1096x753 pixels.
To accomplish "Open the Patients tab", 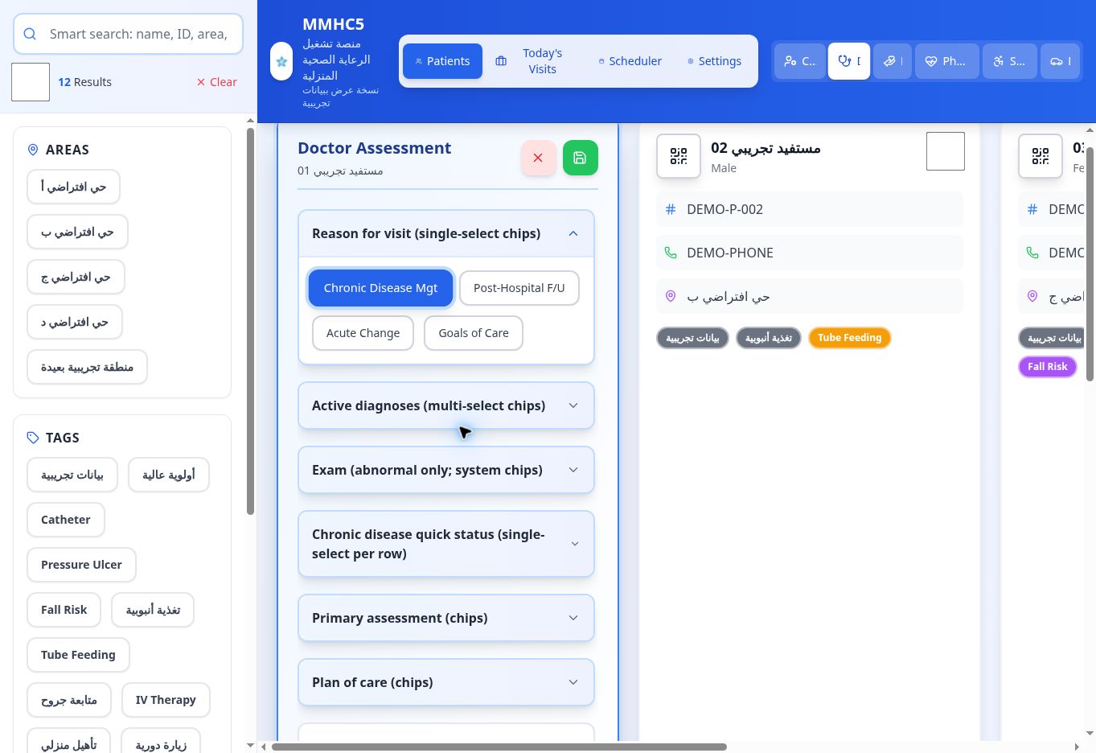I will pyautogui.click(x=442, y=61).
